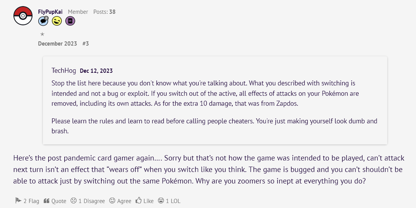Viewport: 416px width, 208px height.
Task: Click the blue comment badge icon
Action: click(x=43, y=21)
